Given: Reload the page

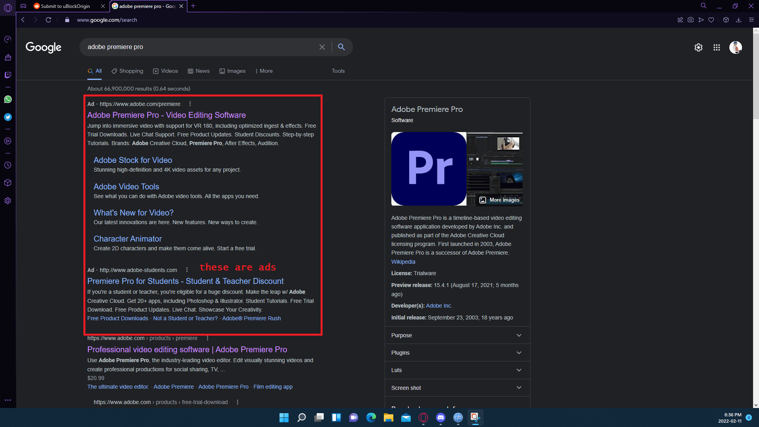Looking at the screenshot, I should pos(48,20).
